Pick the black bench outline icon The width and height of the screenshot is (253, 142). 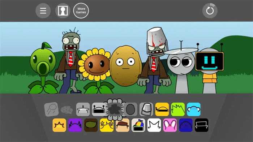[x=202, y=125]
